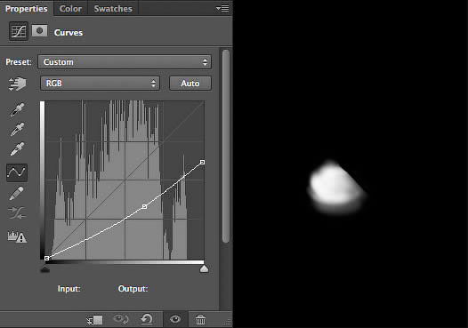468x328 pixels.
Task: Click the upper-right curve endpoint
Action: [x=202, y=162]
